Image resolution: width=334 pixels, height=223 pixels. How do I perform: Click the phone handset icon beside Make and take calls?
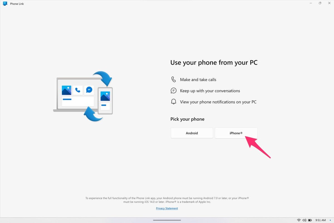(x=174, y=79)
